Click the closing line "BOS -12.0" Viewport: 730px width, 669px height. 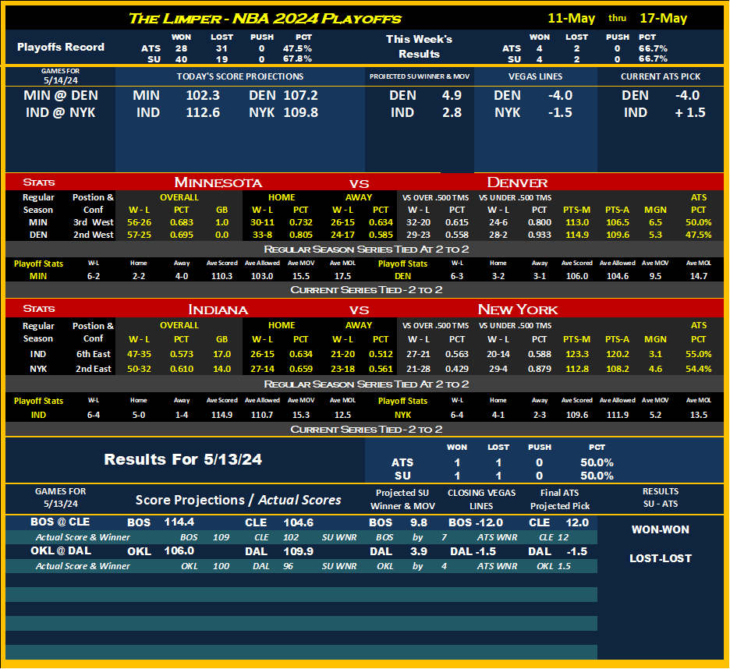(x=476, y=523)
